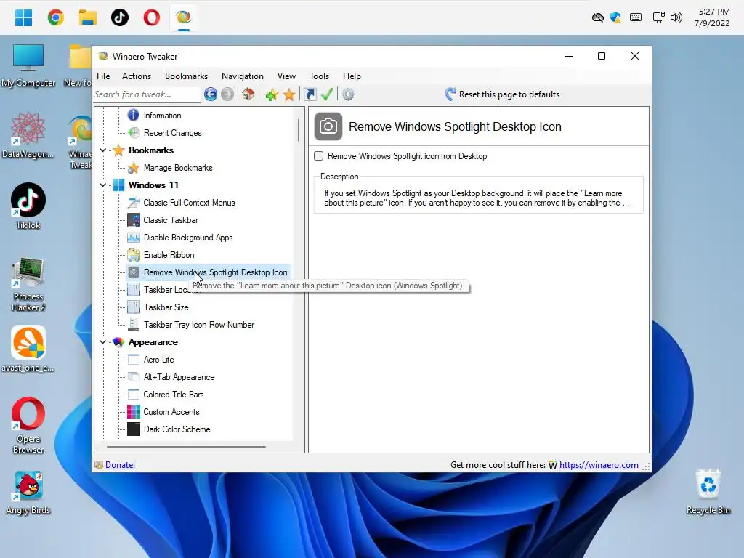Open Chrome from the taskbar
The image size is (744, 558).
point(55,17)
